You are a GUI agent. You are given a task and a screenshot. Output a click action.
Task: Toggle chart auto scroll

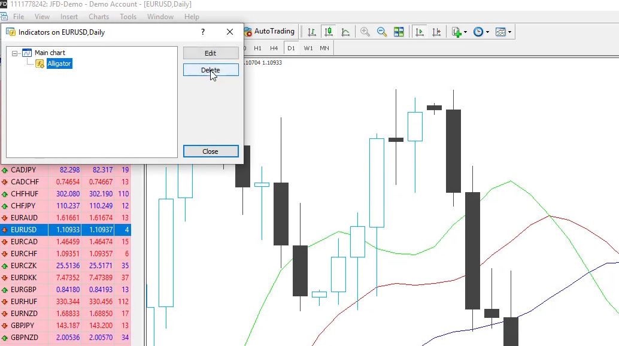[x=419, y=31]
